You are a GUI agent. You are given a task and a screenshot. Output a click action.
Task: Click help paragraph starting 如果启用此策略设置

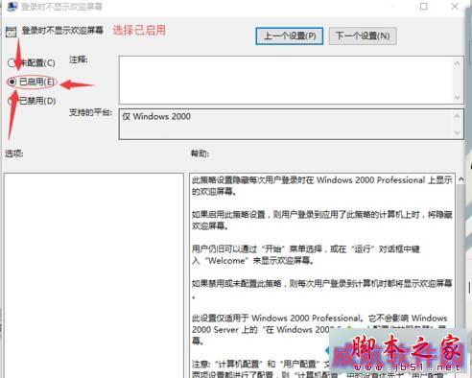point(322,220)
